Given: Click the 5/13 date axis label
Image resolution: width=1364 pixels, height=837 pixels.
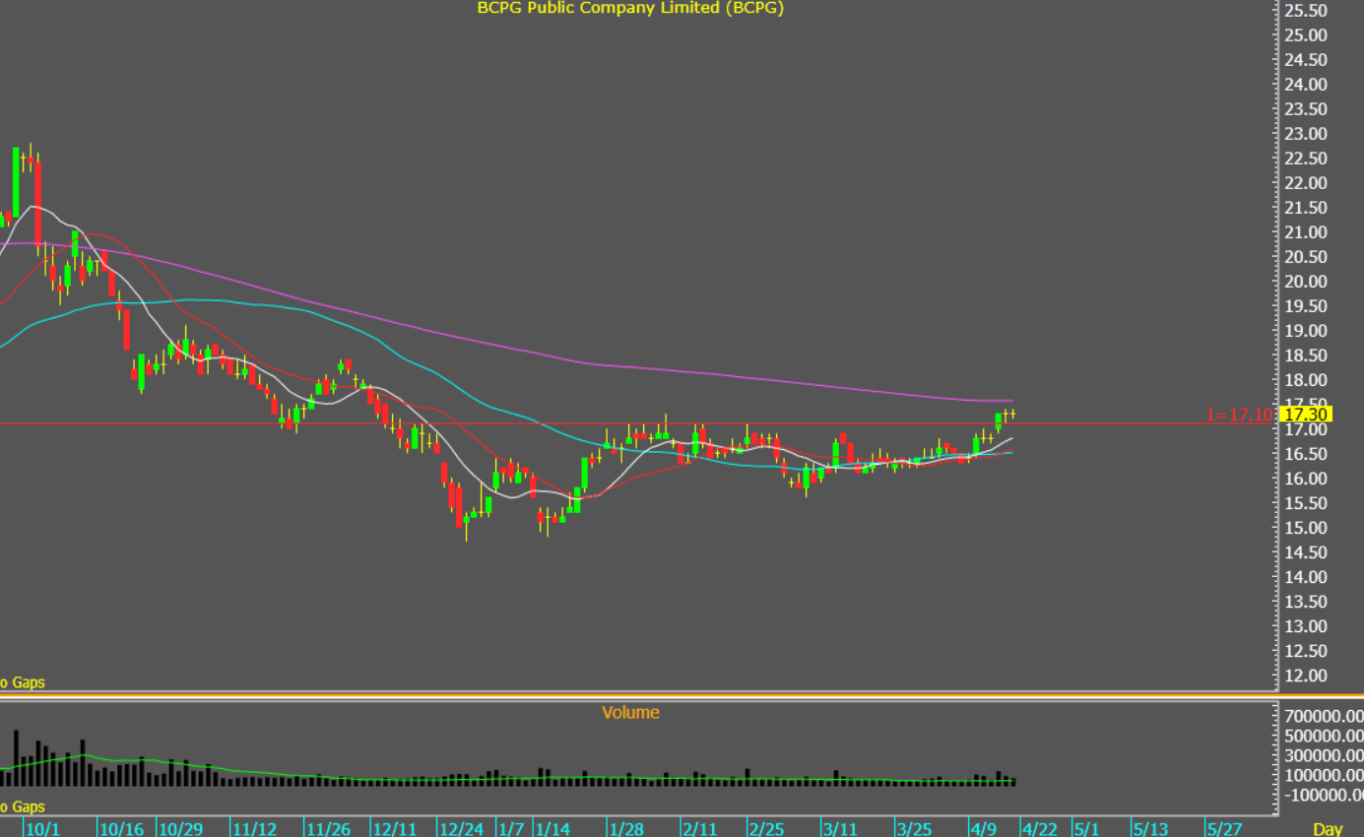Looking at the screenshot, I should [1149, 829].
